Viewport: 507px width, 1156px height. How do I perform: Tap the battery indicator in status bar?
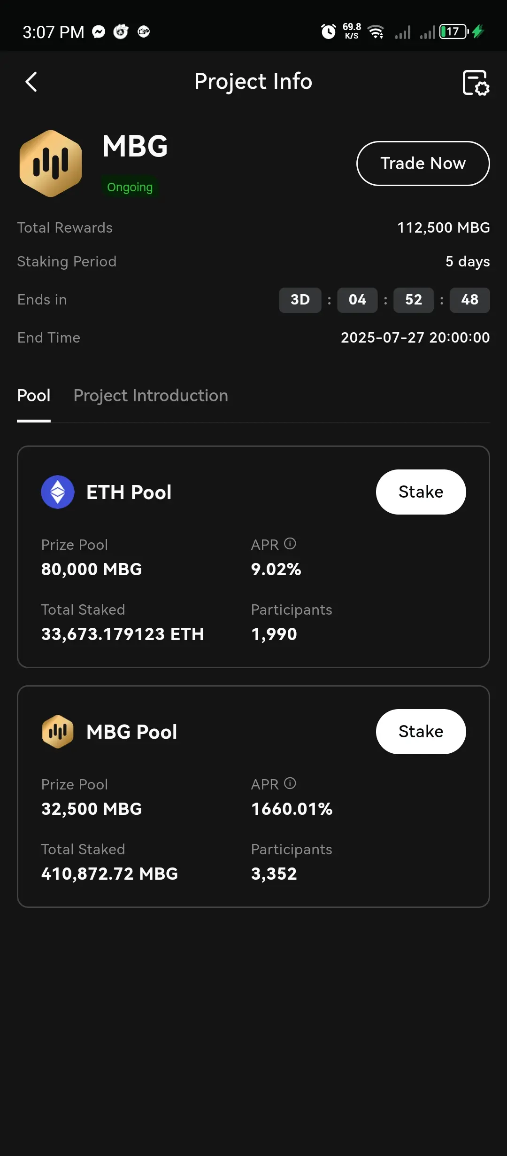click(x=454, y=31)
